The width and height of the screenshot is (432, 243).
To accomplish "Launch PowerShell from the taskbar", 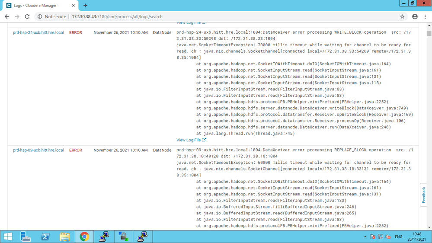I will click(x=45, y=237).
